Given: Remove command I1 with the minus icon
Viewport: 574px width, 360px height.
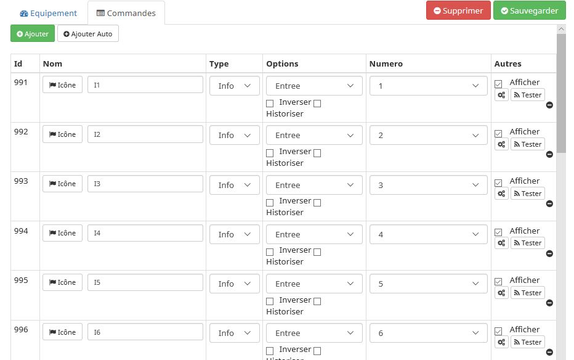Looking at the screenshot, I should point(549,105).
